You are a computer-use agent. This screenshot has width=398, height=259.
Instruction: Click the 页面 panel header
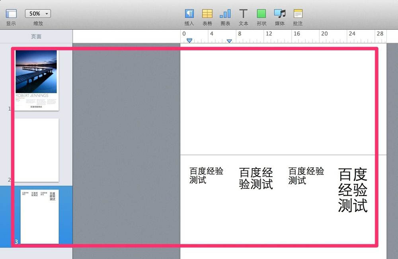(36, 36)
